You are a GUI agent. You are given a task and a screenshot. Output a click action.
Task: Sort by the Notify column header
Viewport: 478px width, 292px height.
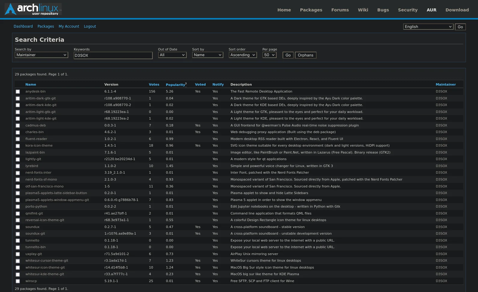(x=218, y=85)
